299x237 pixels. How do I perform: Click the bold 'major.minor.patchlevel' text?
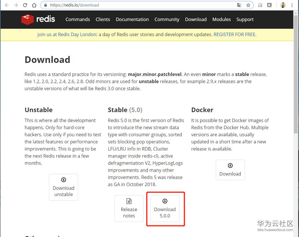click(155, 74)
